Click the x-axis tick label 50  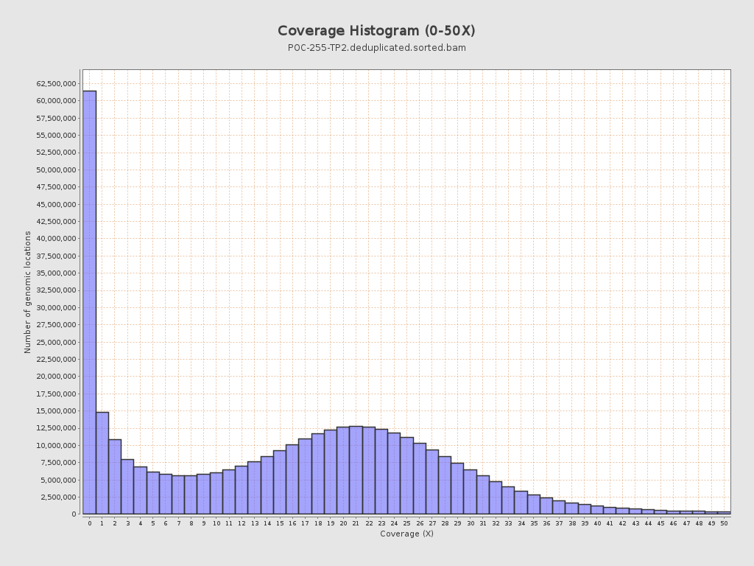pyautogui.click(x=725, y=523)
